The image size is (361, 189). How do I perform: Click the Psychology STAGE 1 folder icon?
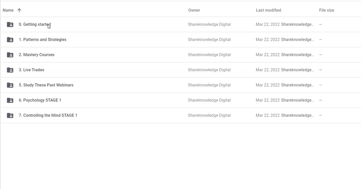(x=10, y=100)
